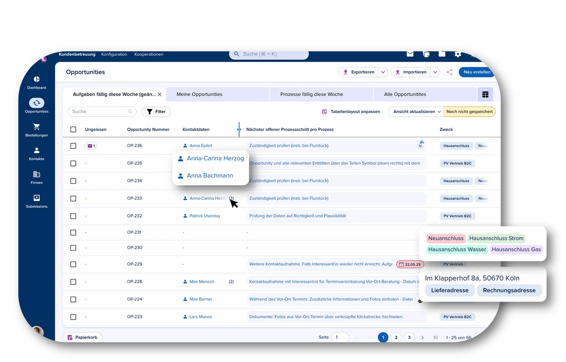
Task: Expand the Importieren dropdown arrow
Action: [x=435, y=72]
